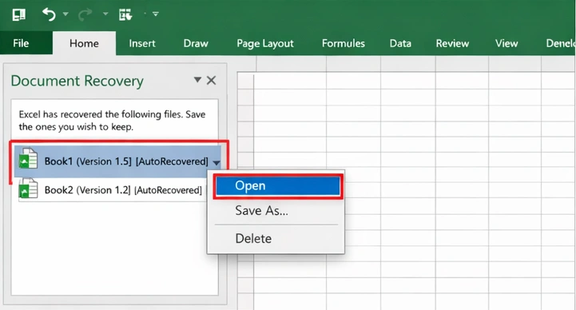
Task: Click the table icon right of the Redo dropdown
Action: (x=125, y=14)
